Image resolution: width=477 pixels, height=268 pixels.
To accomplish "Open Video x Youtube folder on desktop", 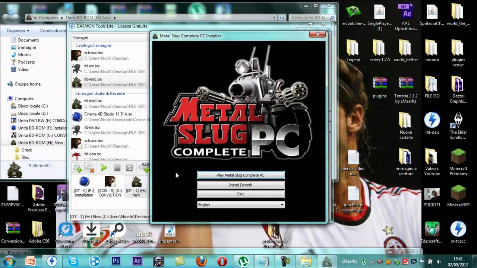I will 432,162.
